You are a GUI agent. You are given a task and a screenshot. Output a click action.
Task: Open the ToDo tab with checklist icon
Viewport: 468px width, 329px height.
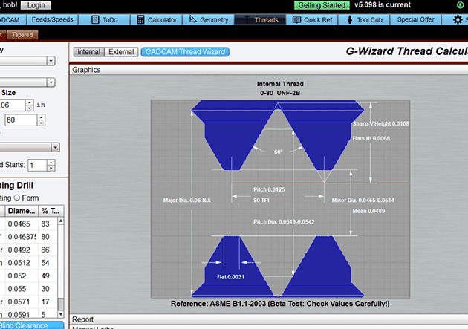[105, 20]
